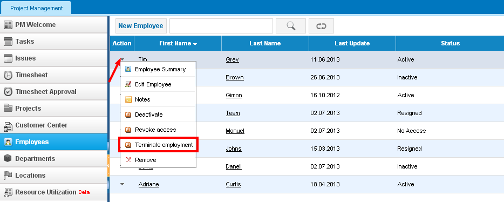This screenshot has width=504, height=202.
Task: Open the Gimon last name link
Action: 234,95
